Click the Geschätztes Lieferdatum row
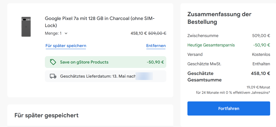Image resolution: width=276 pixels, height=127 pixels. [x=106, y=76]
